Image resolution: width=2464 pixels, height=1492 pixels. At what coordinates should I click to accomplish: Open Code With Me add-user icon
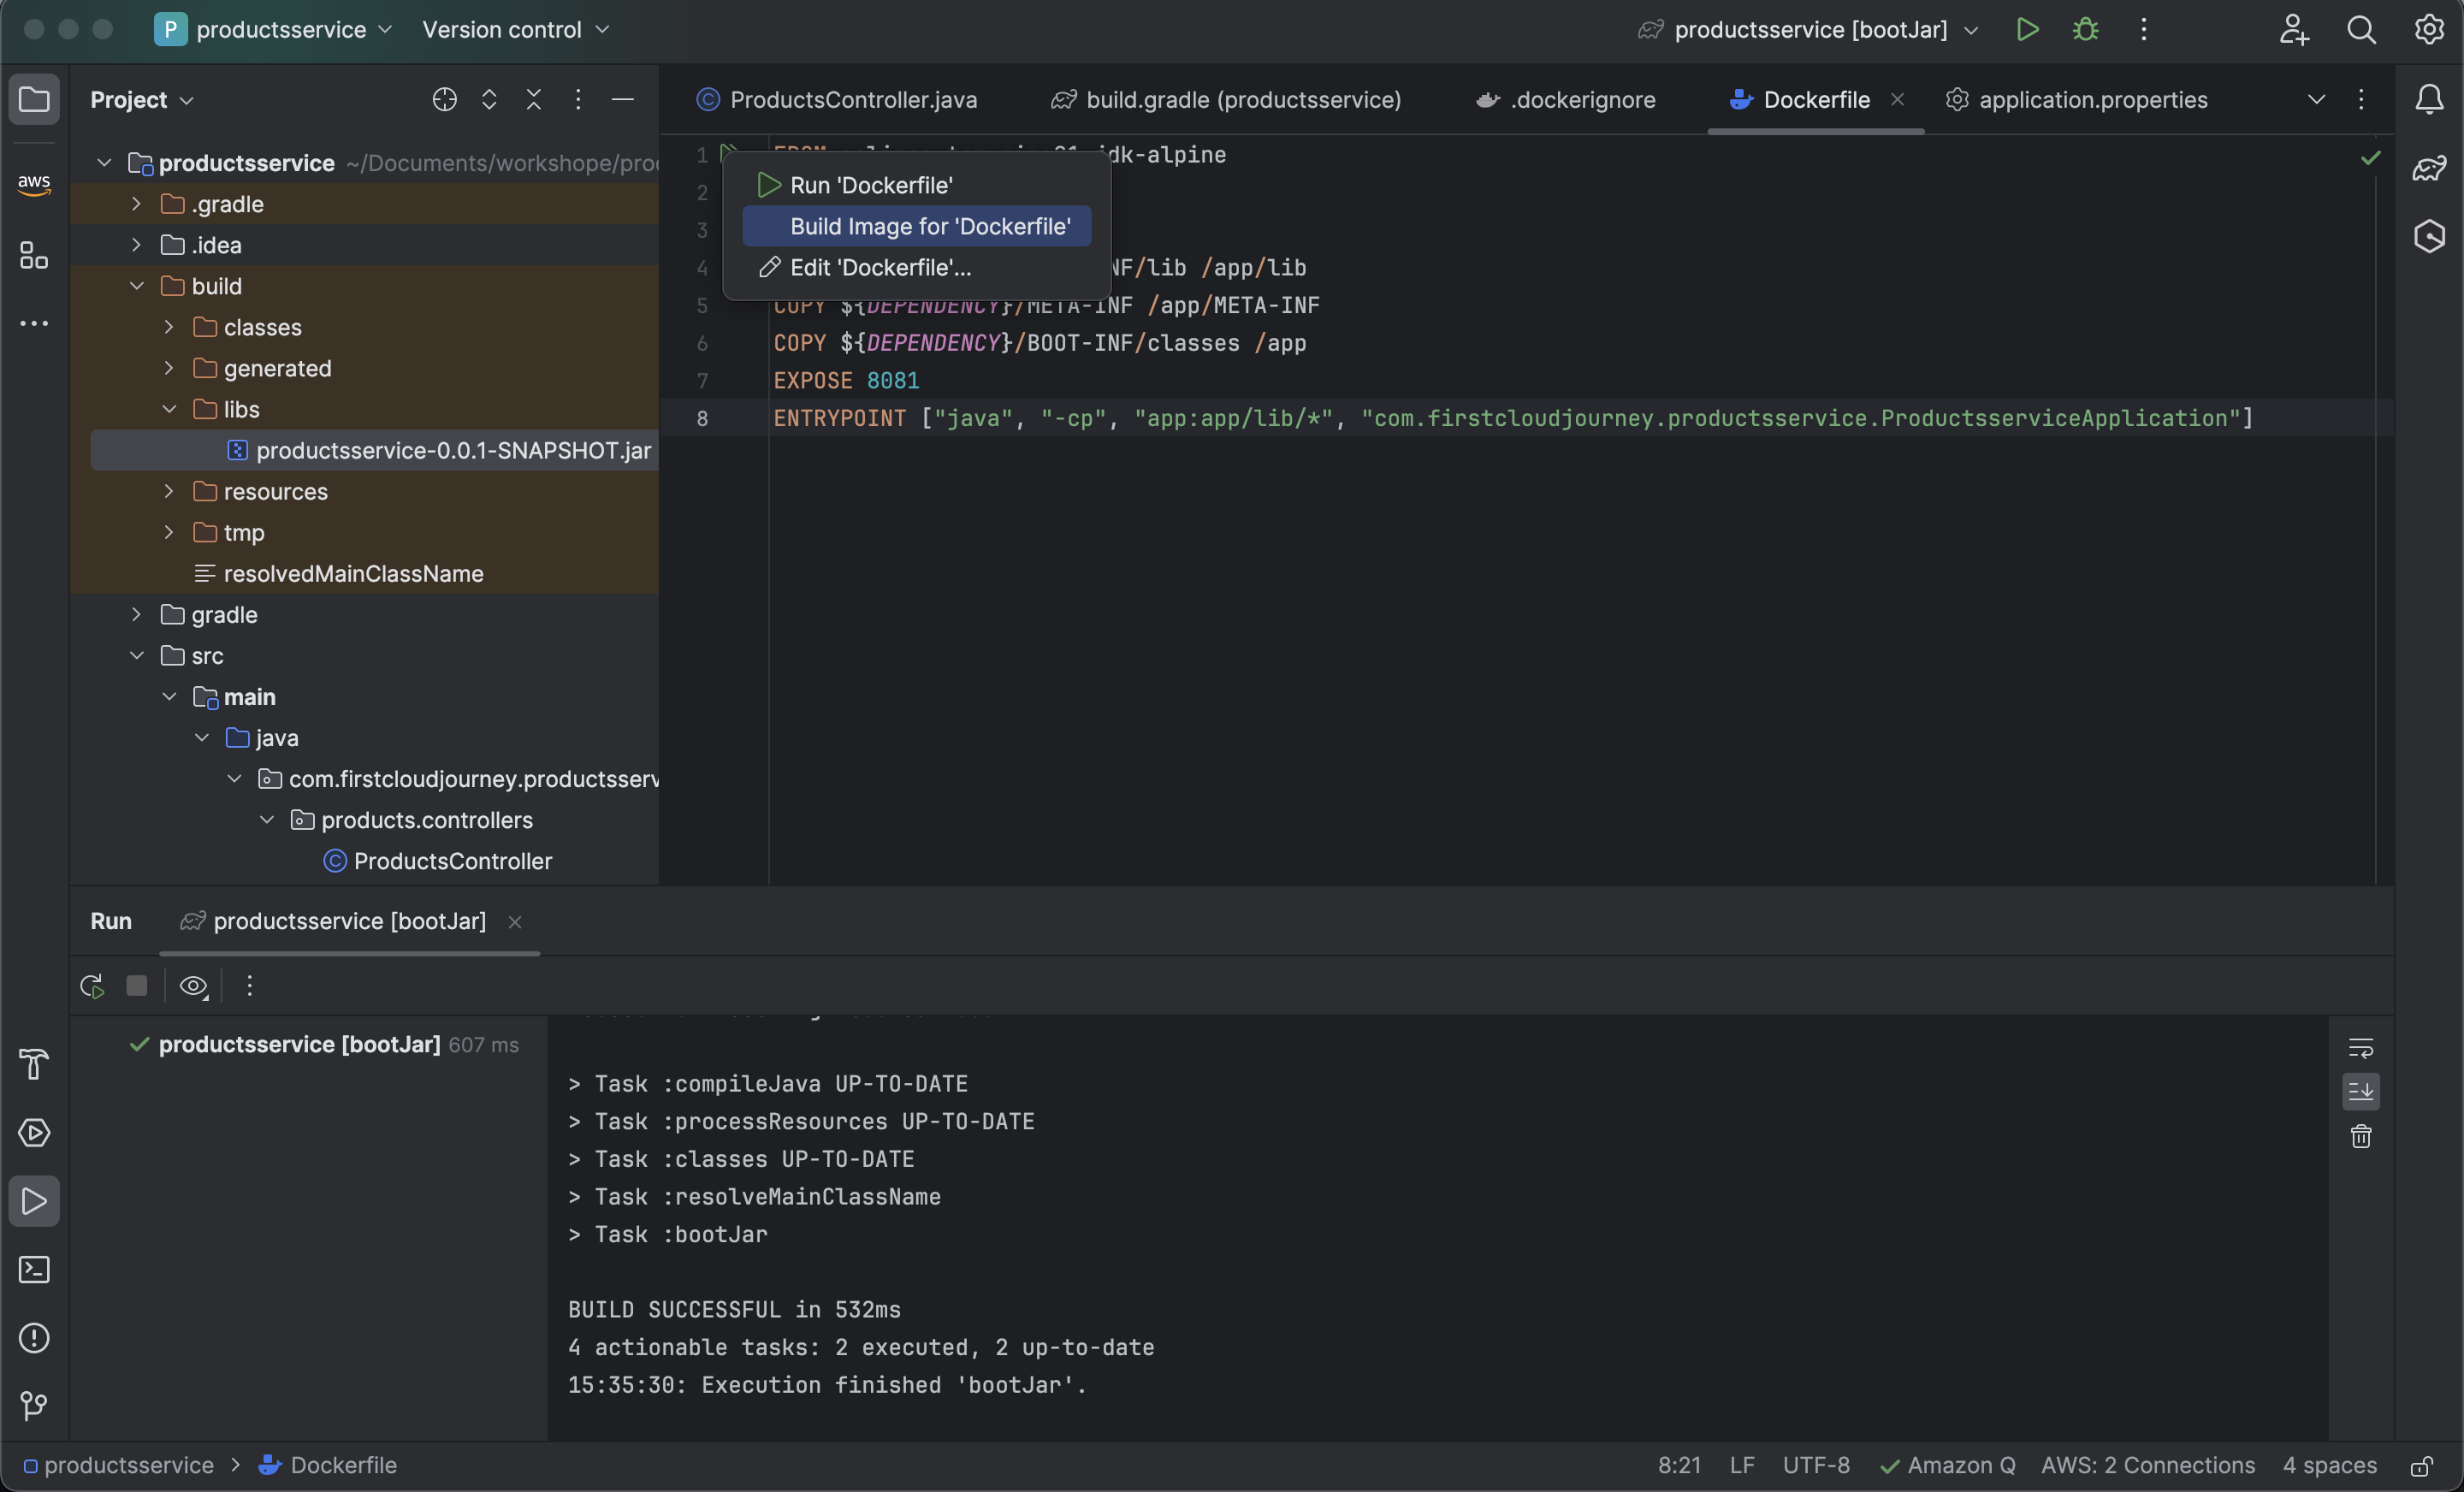tap(2294, 29)
